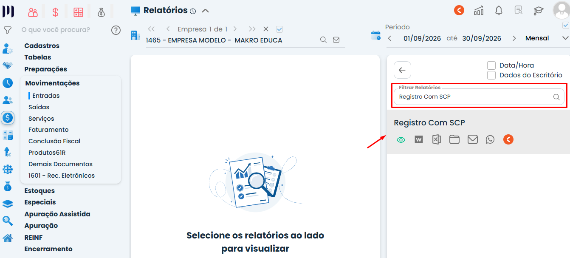The image size is (570, 258).
Task: Click the start date 01/09/2026
Action: click(423, 38)
